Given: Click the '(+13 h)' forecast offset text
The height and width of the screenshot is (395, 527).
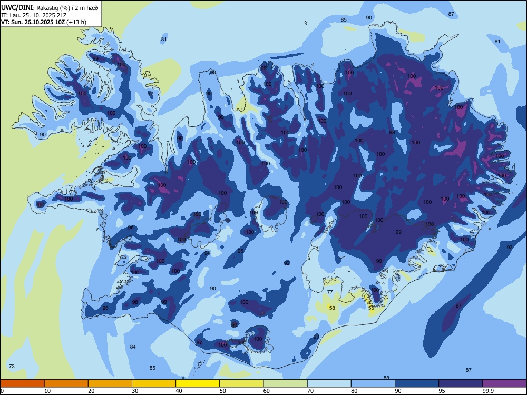Looking at the screenshot, I should pos(76,22).
